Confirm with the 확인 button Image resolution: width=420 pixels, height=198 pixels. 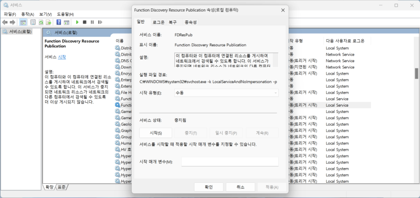coord(208,187)
